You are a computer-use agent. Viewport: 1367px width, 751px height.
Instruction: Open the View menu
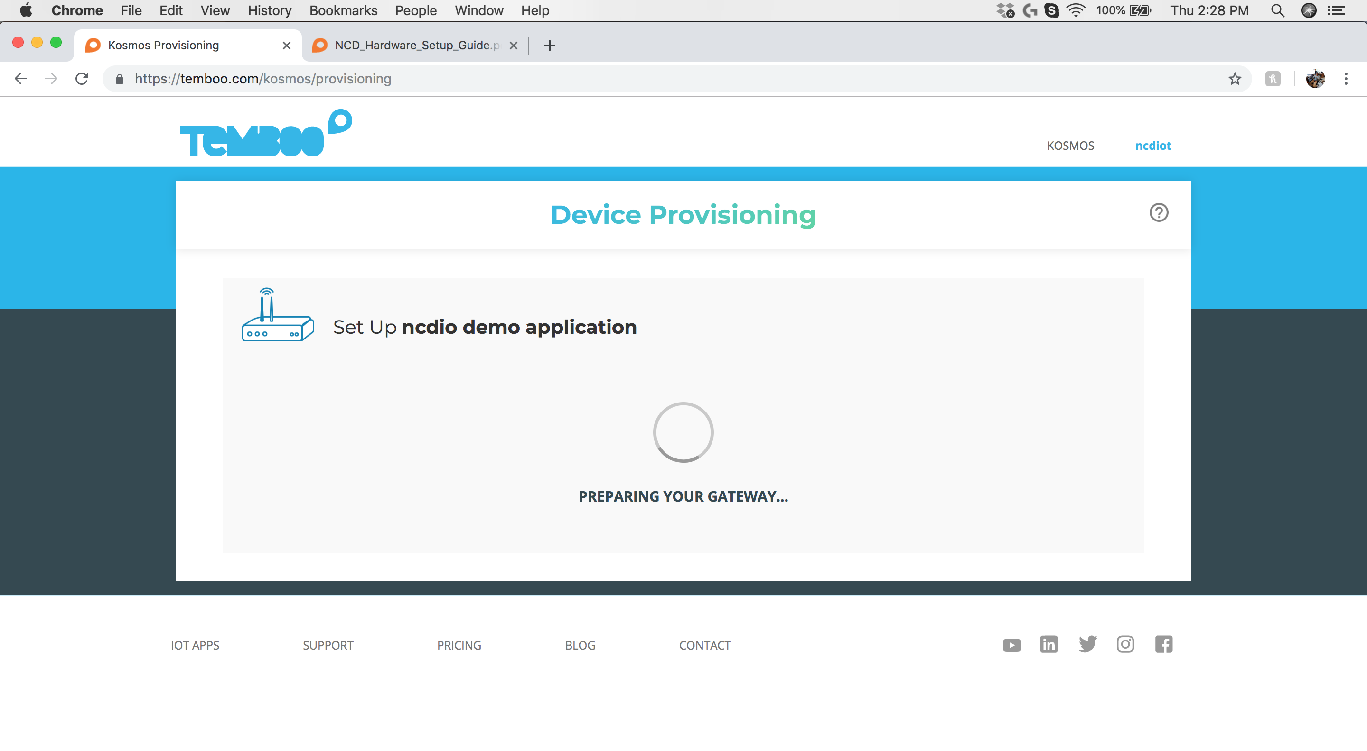(x=215, y=10)
